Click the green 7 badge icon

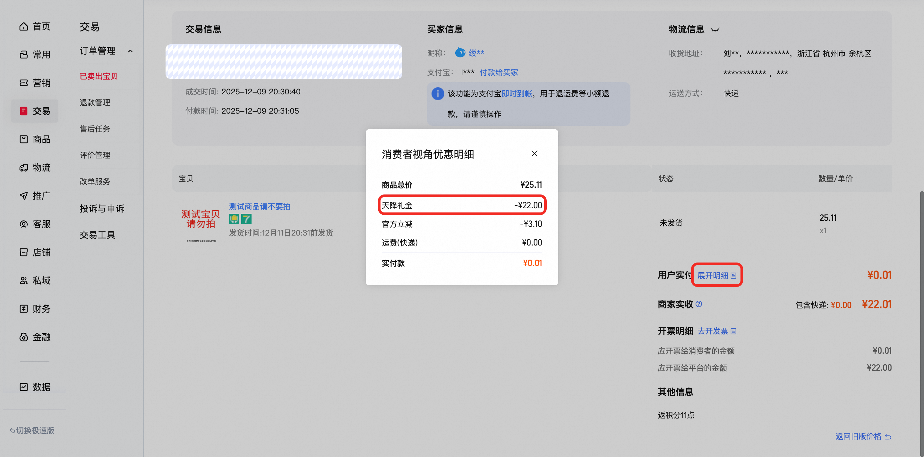coord(246,219)
